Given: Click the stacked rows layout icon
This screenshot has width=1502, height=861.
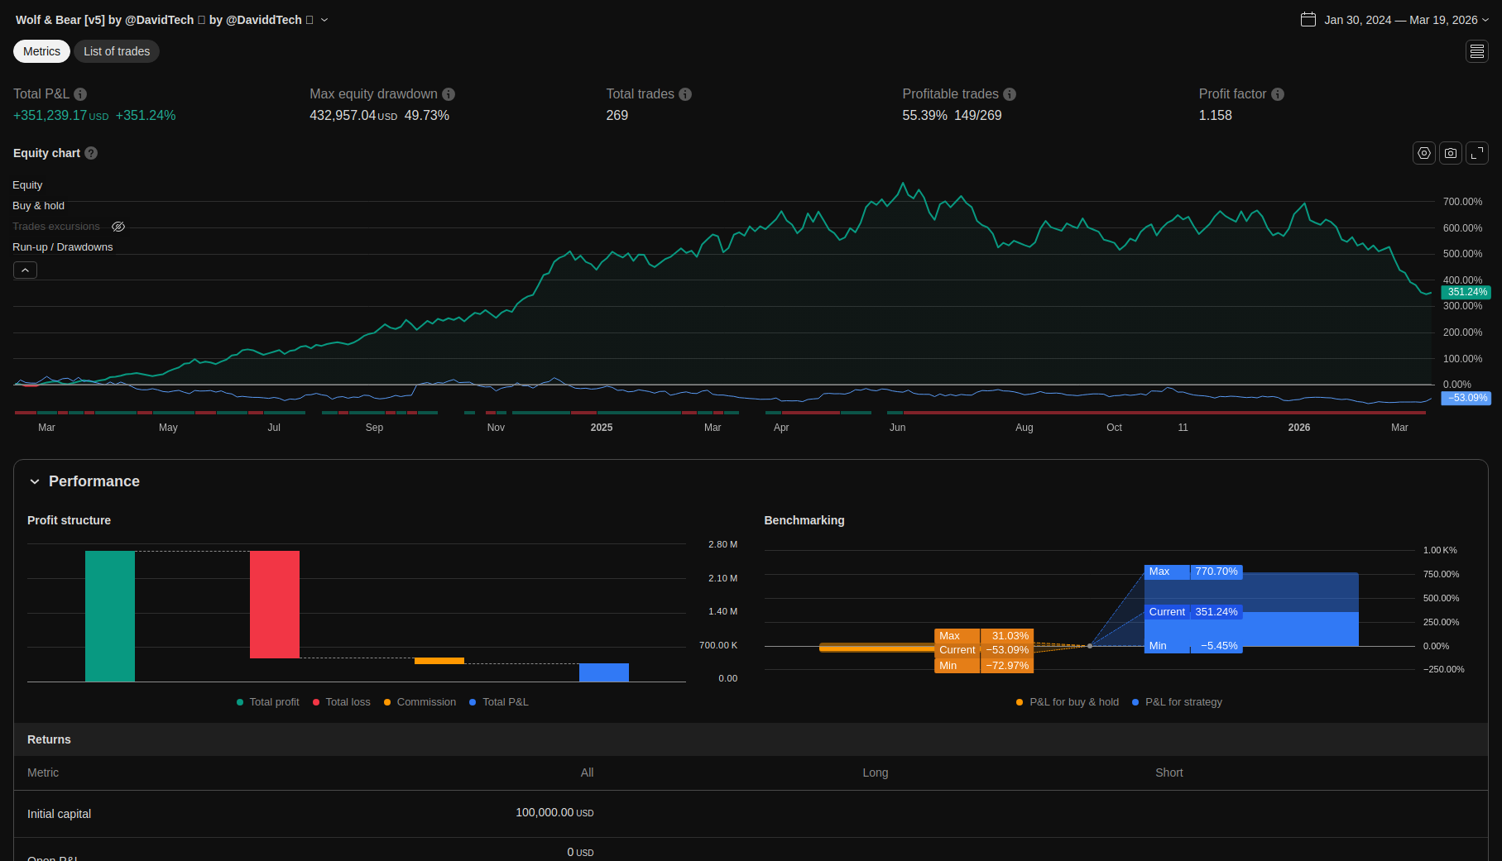Looking at the screenshot, I should 1476,51.
